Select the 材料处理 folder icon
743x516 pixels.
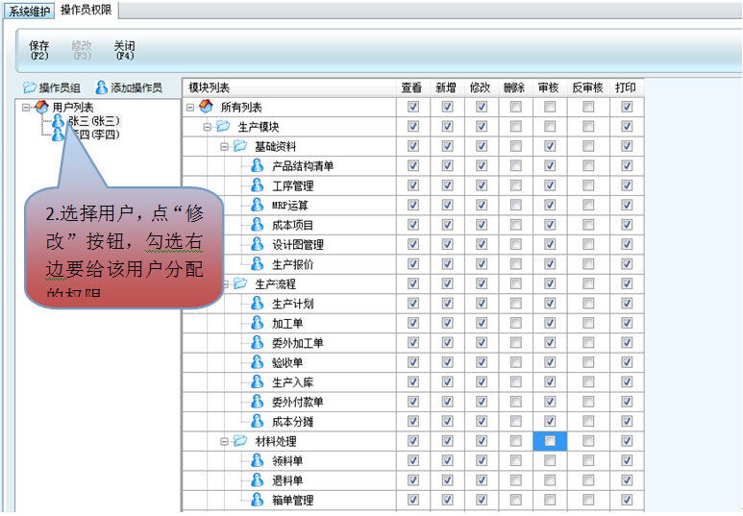240,441
